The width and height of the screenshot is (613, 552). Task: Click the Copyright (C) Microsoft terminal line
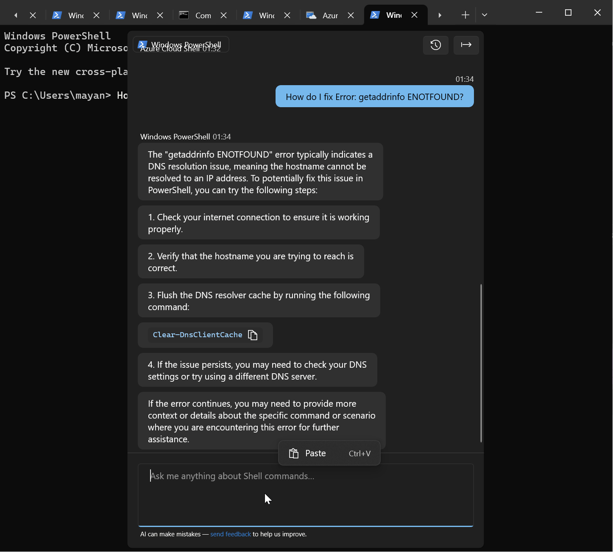point(66,48)
